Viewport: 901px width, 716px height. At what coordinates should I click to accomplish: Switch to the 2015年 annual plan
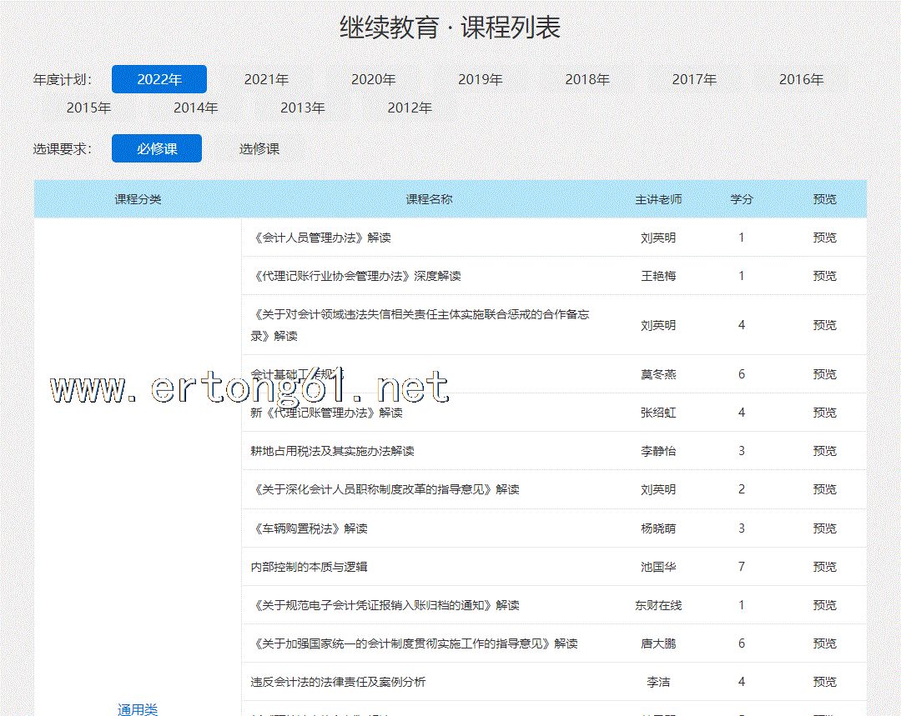pos(88,108)
